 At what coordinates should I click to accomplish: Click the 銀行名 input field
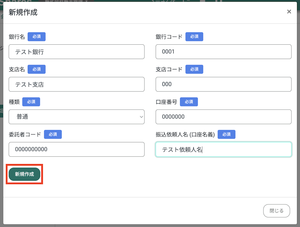click(77, 52)
